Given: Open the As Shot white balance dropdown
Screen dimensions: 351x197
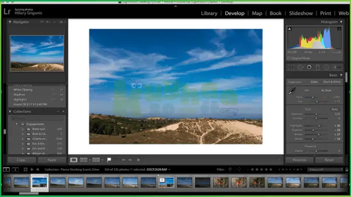Looking at the screenshot, I should (328, 90).
